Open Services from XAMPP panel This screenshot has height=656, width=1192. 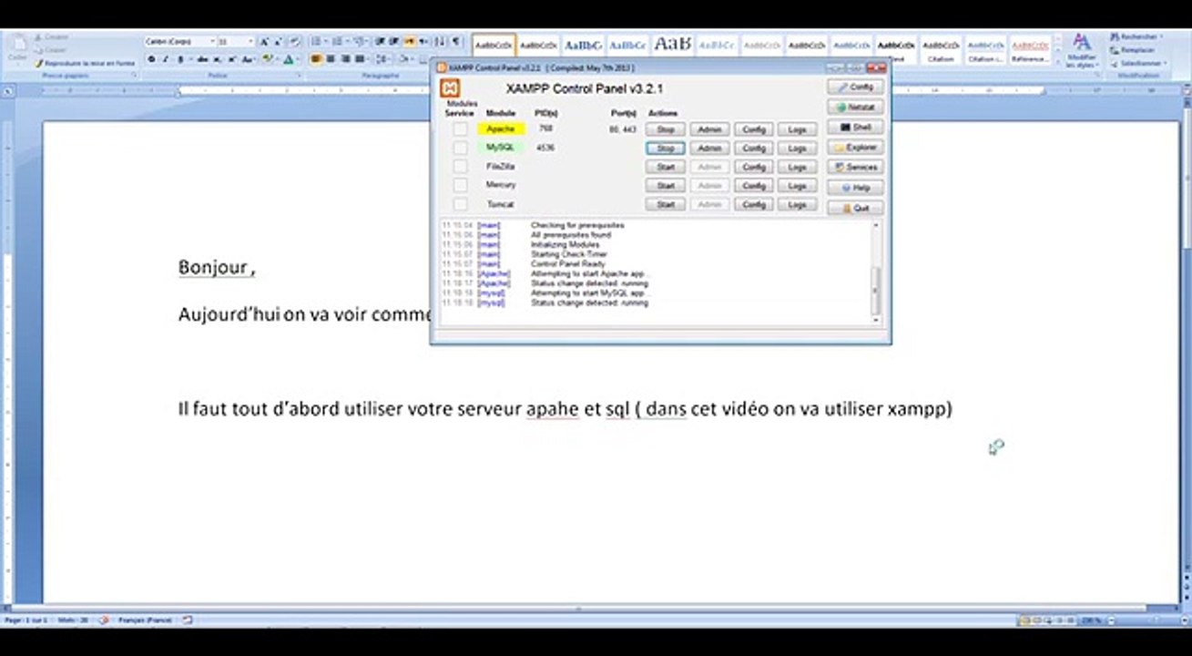tap(855, 168)
